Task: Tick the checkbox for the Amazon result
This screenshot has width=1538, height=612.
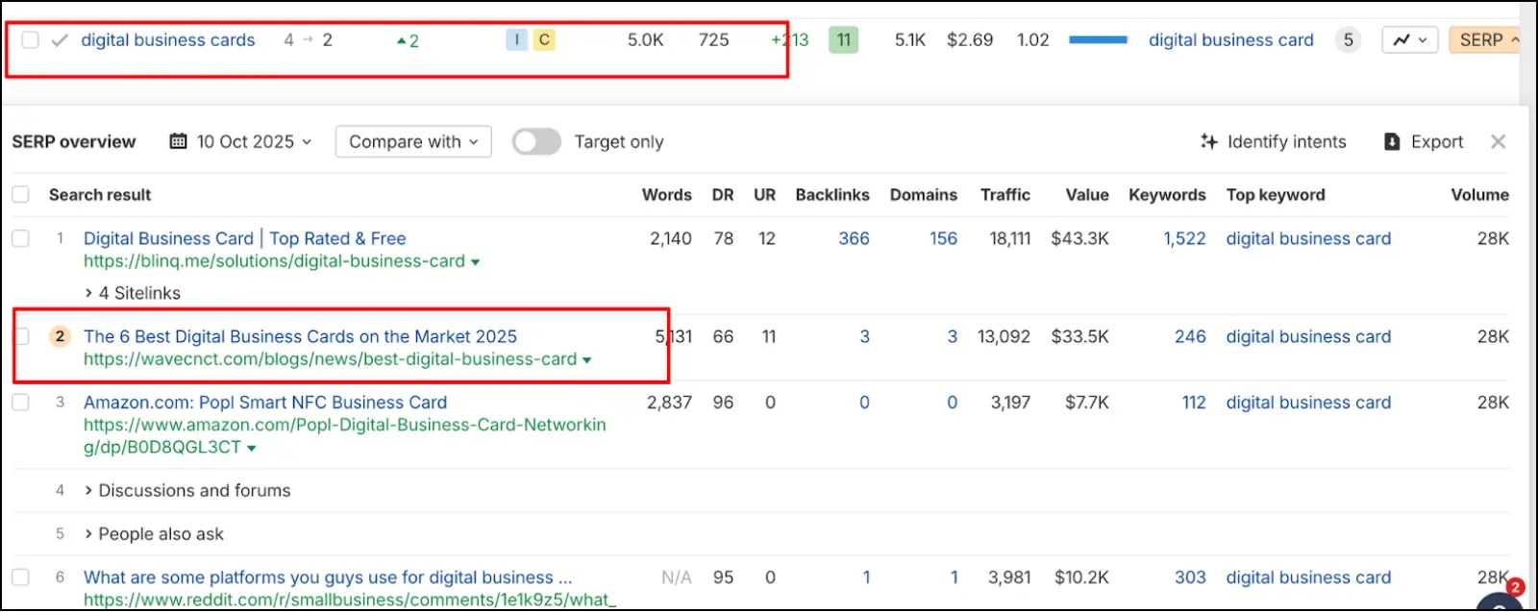Action: pyautogui.click(x=20, y=403)
